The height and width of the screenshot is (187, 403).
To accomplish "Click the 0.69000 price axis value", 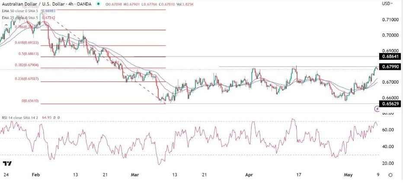I will pos(390,51).
